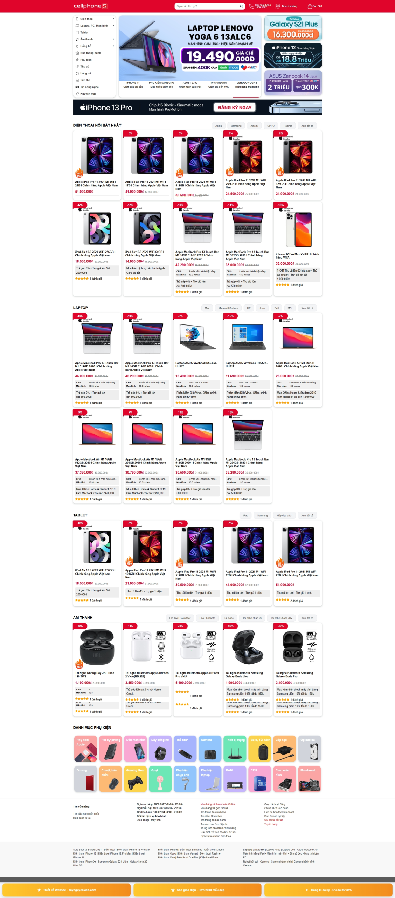Open the Phụ kiện Apple accessory tile

pyautogui.click(x=85, y=749)
